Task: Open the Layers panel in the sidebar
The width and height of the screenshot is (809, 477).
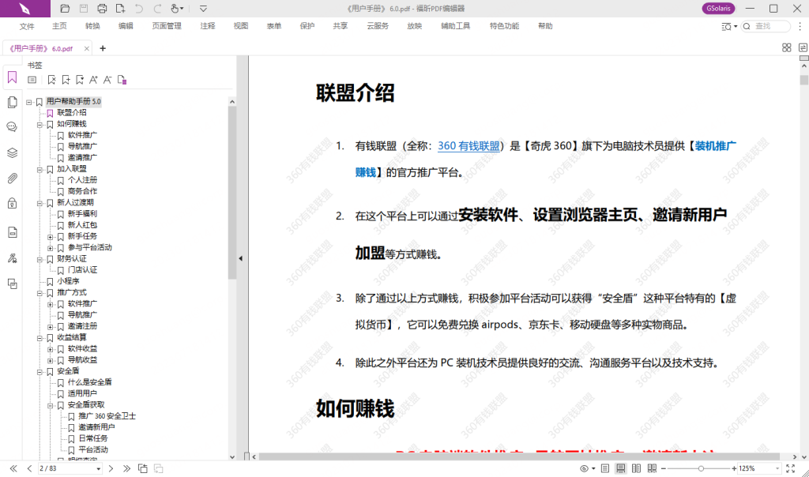Action: (x=12, y=152)
